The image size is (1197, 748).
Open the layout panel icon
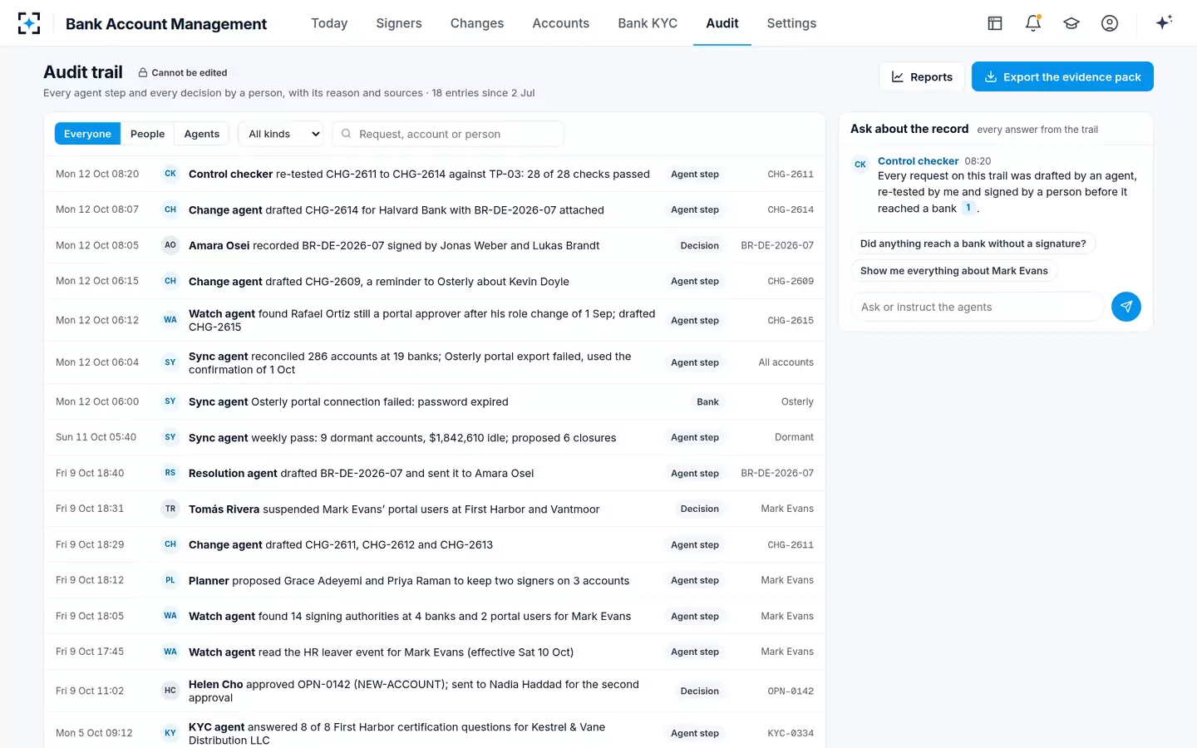click(995, 23)
